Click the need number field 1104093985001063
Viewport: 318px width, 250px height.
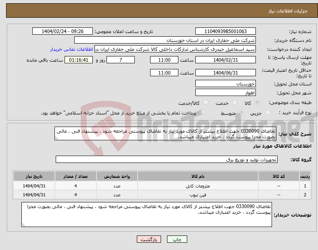(226, 31)
